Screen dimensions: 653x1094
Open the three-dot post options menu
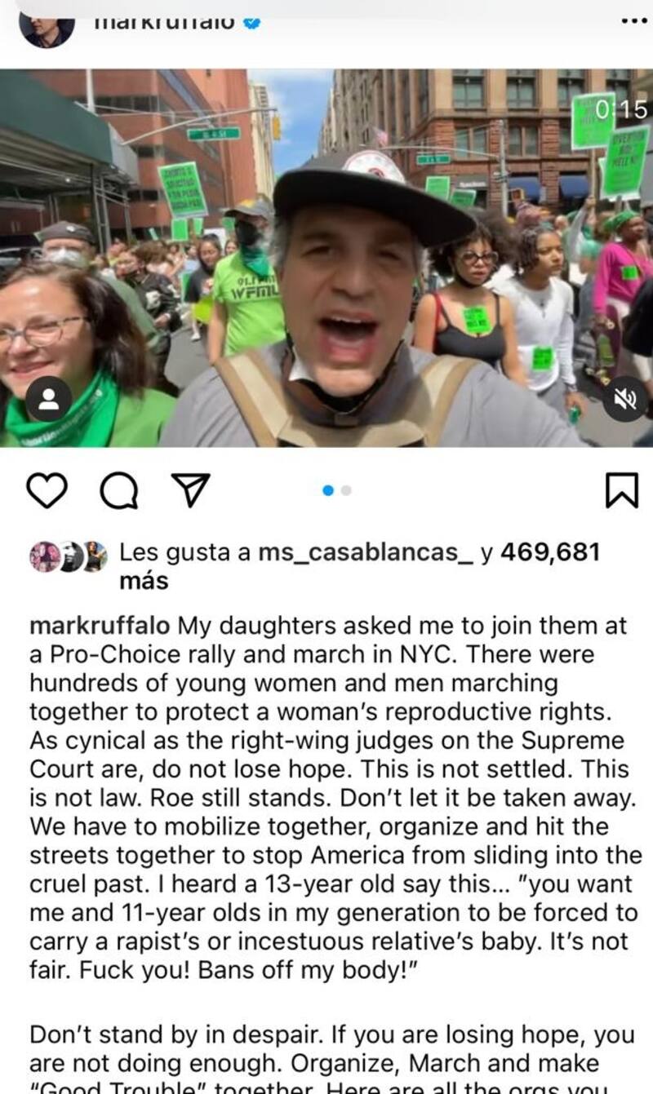[x=633, y=21]
